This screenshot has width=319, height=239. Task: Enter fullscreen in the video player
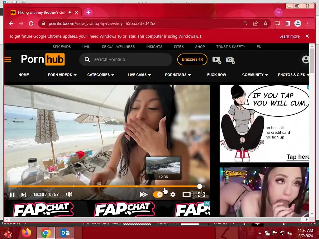point(202,194)
